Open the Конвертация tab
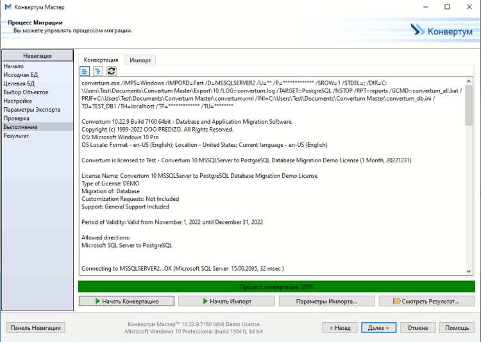The height and width of the screenshot is (342, 481). pos(101,60)
